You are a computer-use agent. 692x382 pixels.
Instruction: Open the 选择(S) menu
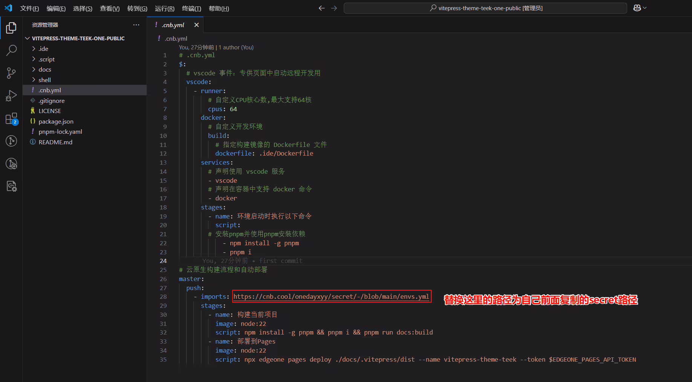83,8
